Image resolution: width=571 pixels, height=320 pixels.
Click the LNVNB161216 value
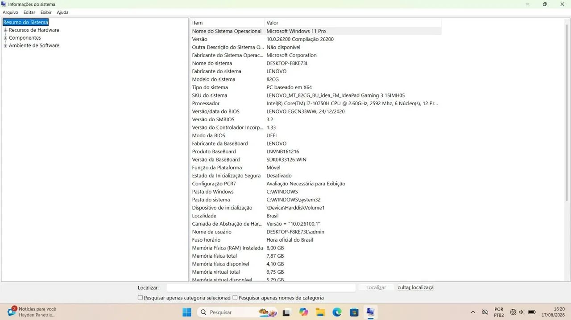283,152
